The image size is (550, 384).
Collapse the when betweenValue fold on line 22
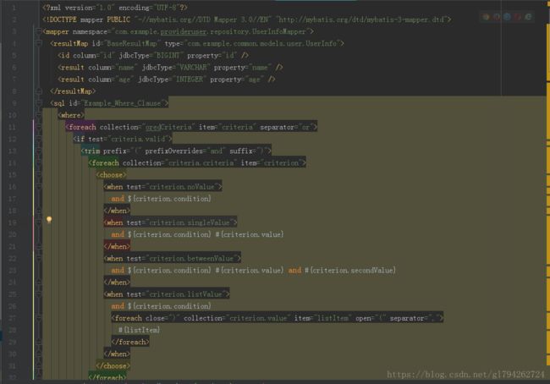(39, 259)
